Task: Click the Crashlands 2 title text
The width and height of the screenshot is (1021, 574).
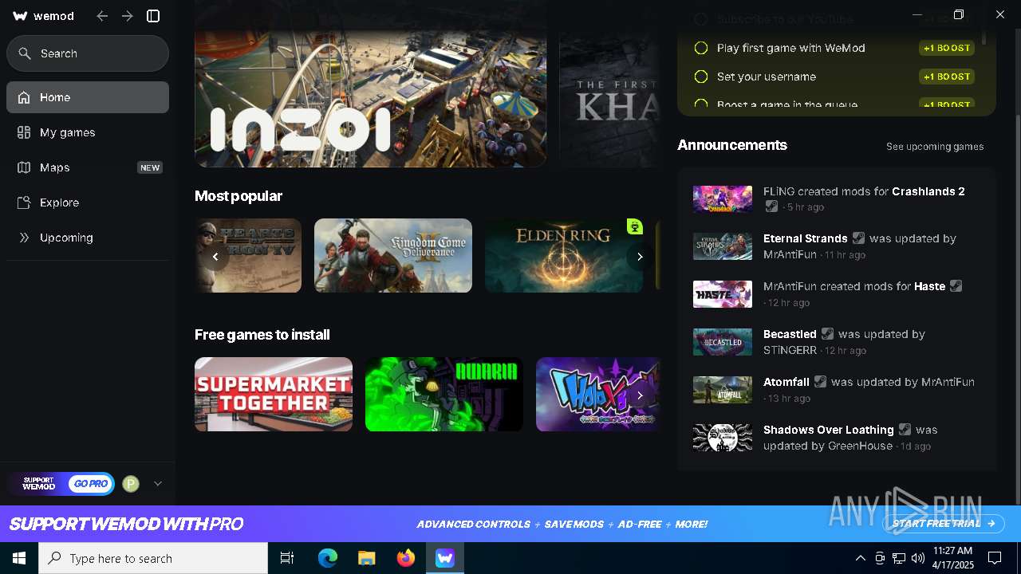Action: [x=928, y=191]
